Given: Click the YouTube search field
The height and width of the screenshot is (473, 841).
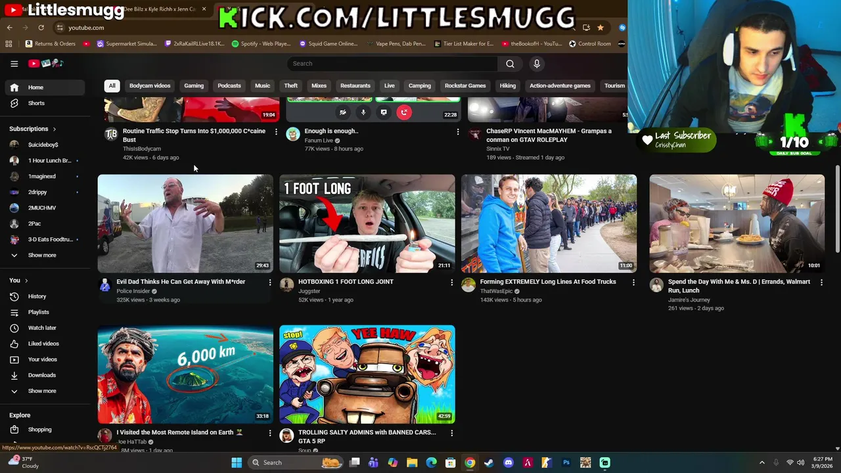Looking at the screenshot, I should [392, 64].
